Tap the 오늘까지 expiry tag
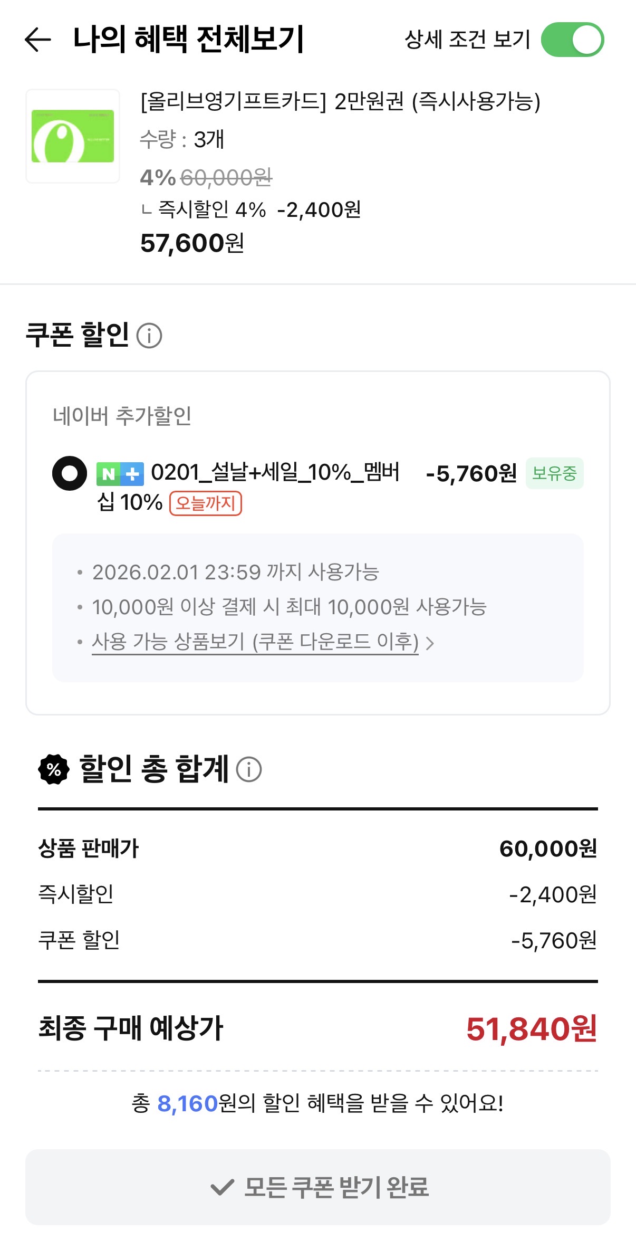The image size is (636, 1240). [205, 503]
